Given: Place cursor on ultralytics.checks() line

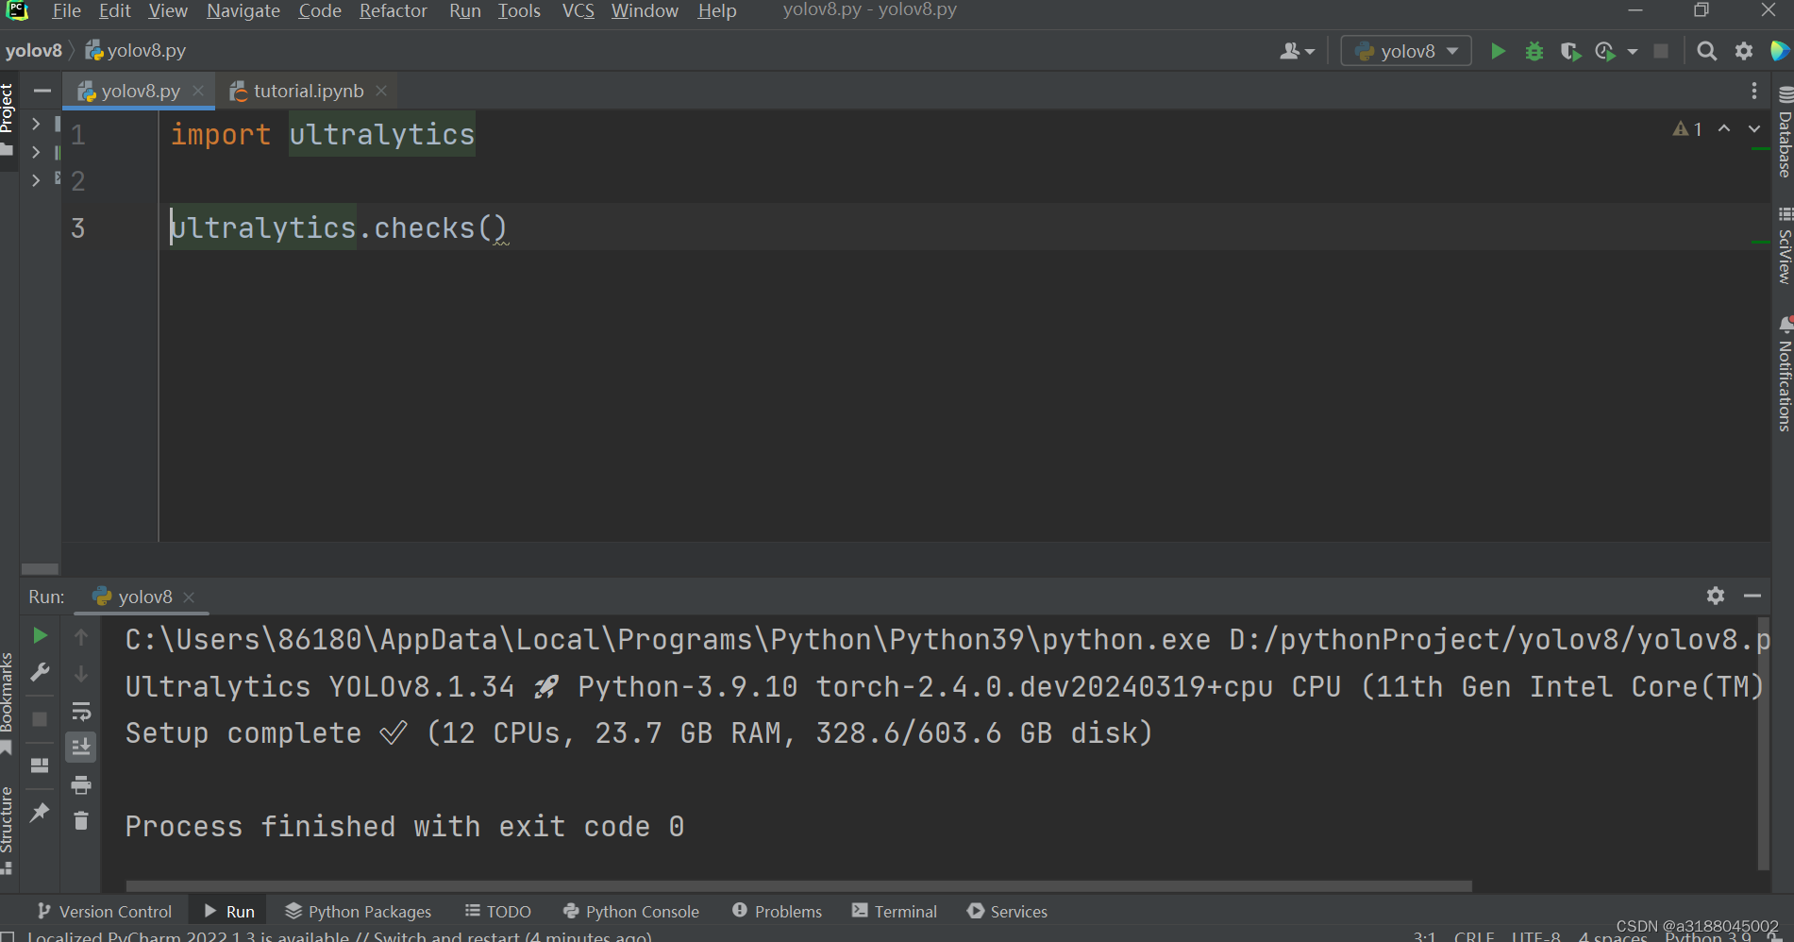Looking at the screenshot, I should [338, 227].
